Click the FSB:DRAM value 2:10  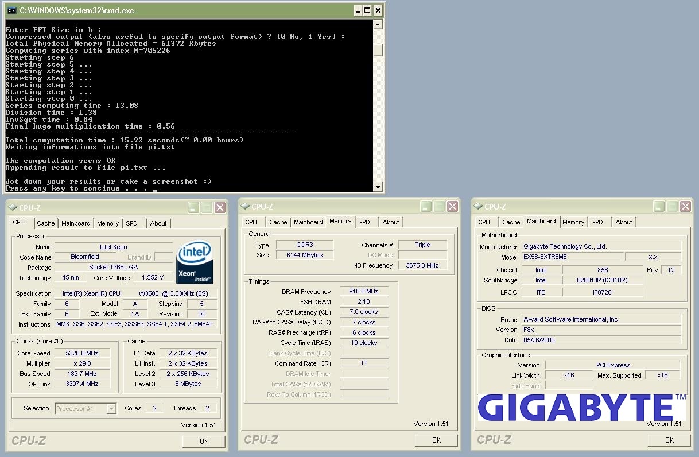[364, 302]
